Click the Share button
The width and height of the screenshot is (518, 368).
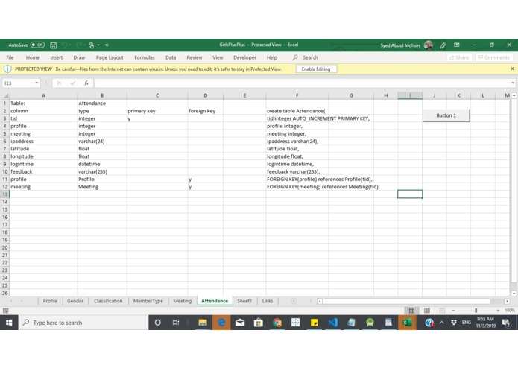pyautogui.click(x=459, y=57)
